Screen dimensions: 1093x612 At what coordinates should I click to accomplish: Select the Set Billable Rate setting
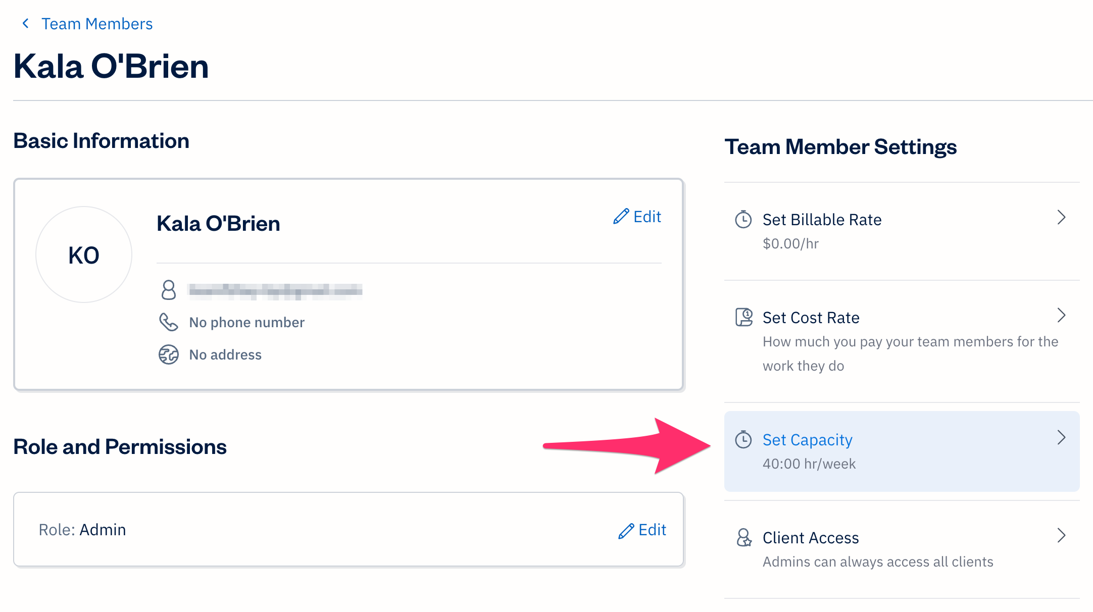822,219
